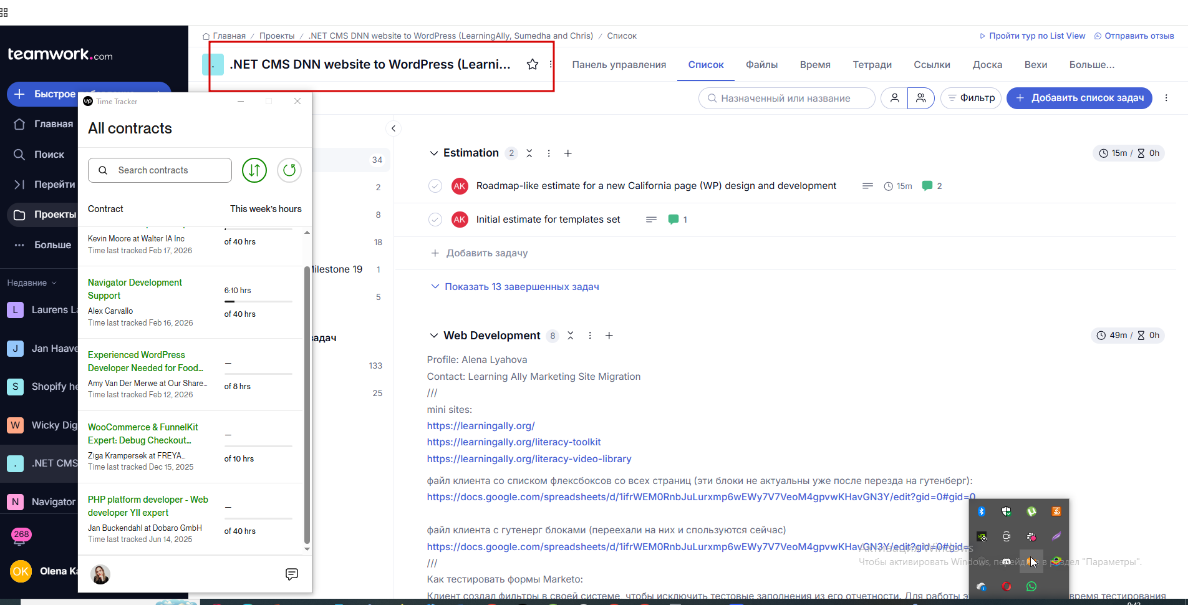Open comments on Roadmap-like estimate task
Screen dimensions: 1188x605
(x=932, y=186)
